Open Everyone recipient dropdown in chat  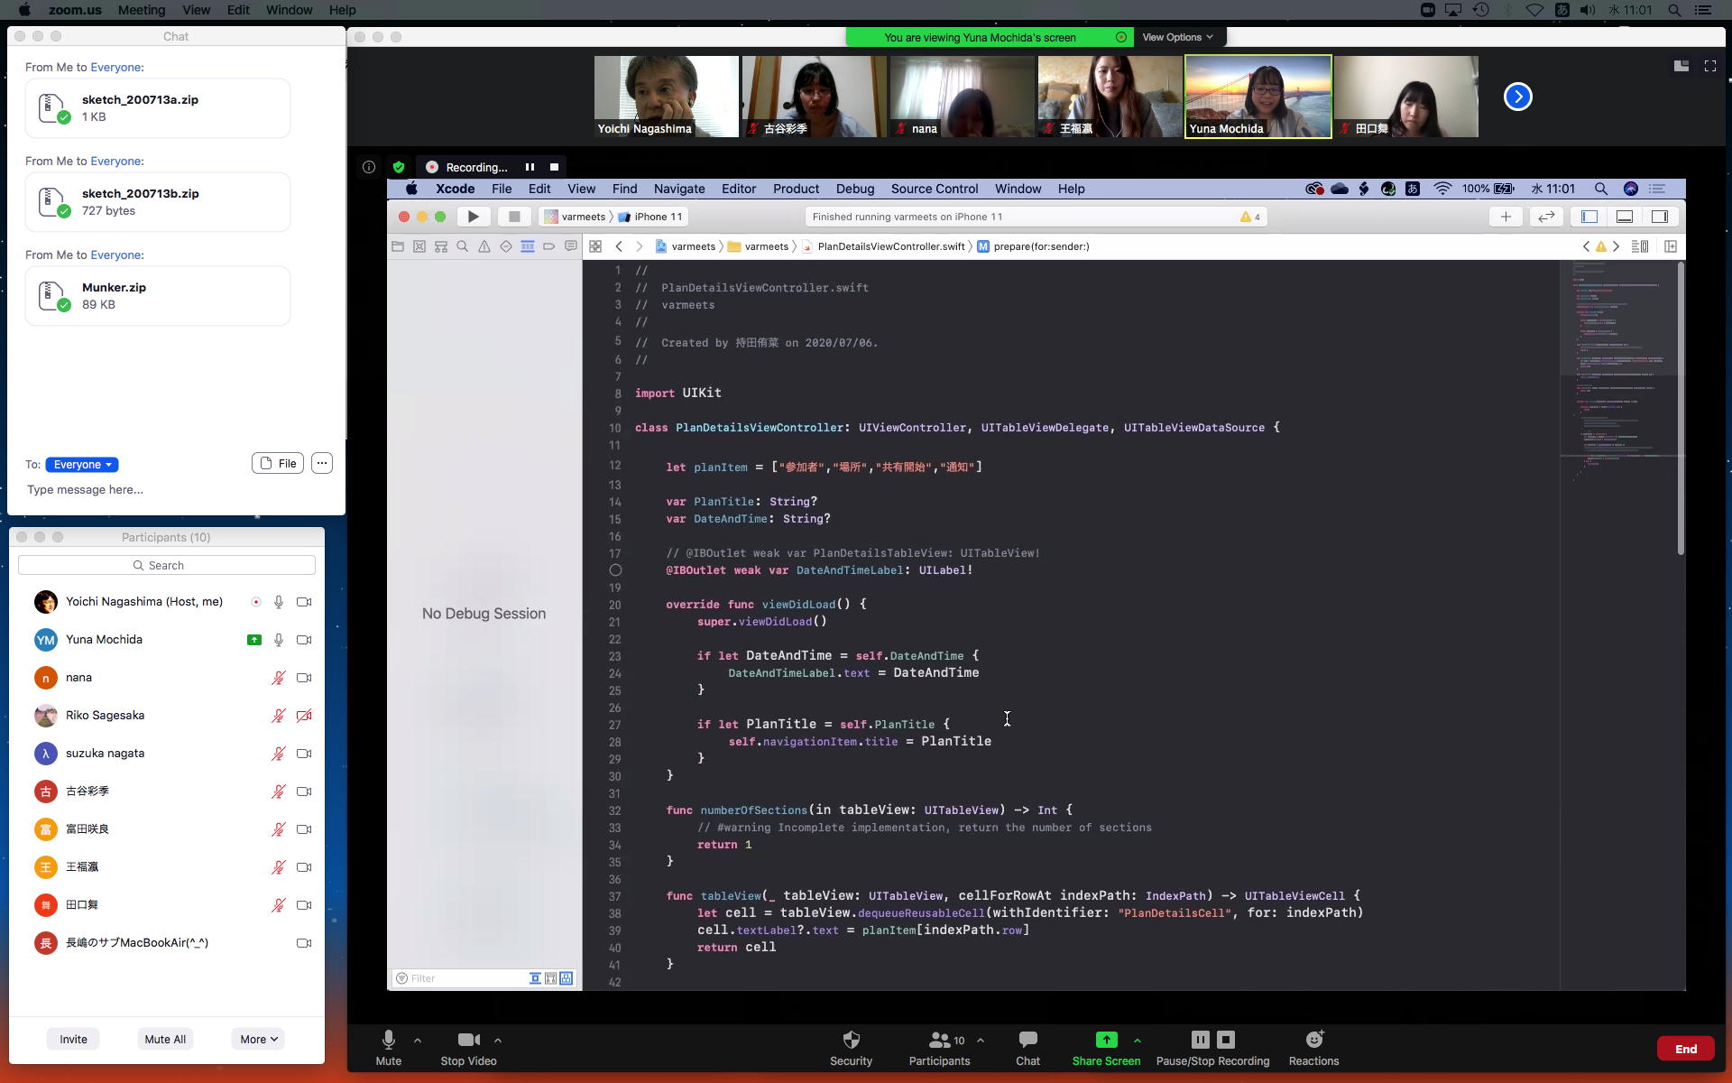pos(82,465)
